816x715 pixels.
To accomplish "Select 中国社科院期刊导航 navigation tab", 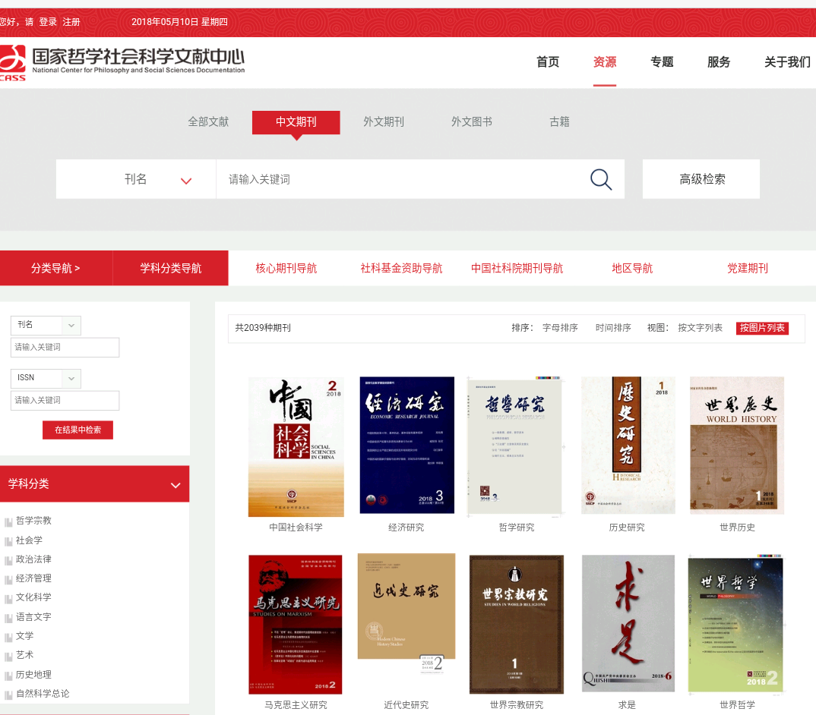I will tap(517, 269).
